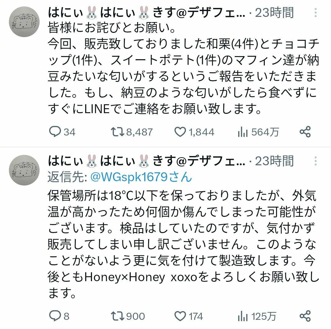Open more options menu on second tweet
Viewport: 331px width, 329px height.
(315, 161)
